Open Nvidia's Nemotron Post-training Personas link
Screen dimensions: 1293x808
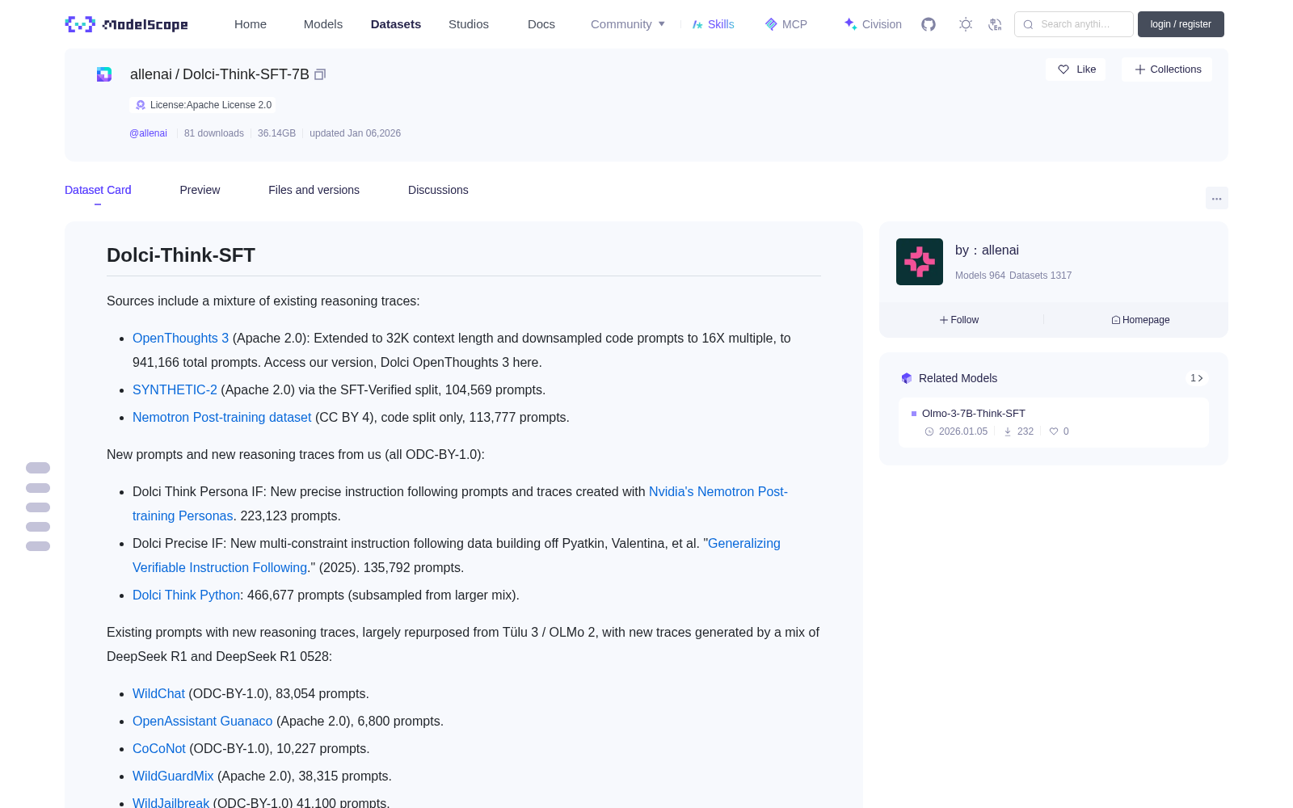[x=718, y=491]
